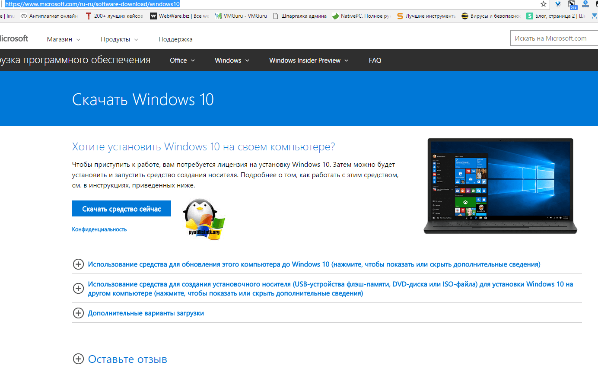Click the laptop Windows 10 image
The width and height of the screenshot is (598, 375).
click(500, 186)
